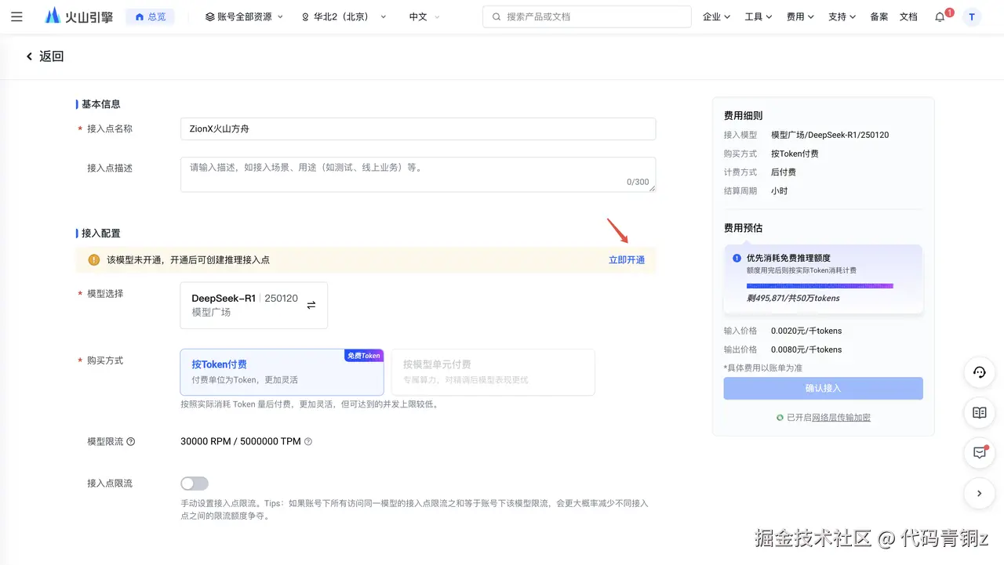Click the 接入点名称 input field
Screen dimensions: 1004x565
click(x=418, y=129)
